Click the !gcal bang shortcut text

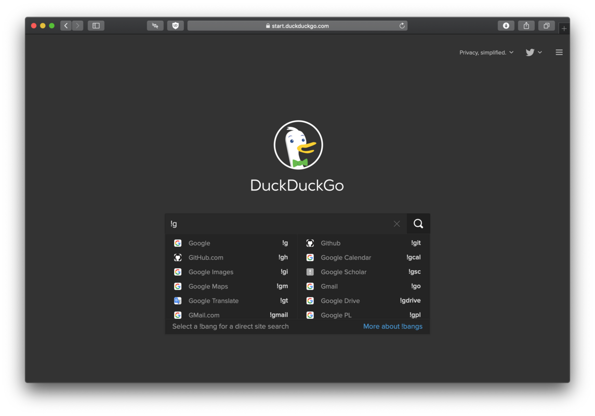pos(414,257)
